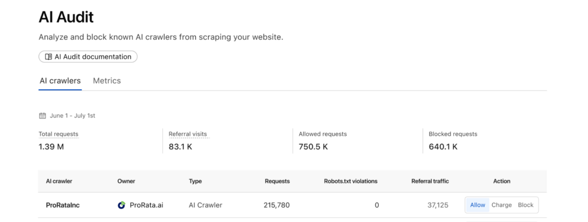The width and height of the screenshot is (588, 222).
Task: Click the Requests column header
Action: point(277,181)
